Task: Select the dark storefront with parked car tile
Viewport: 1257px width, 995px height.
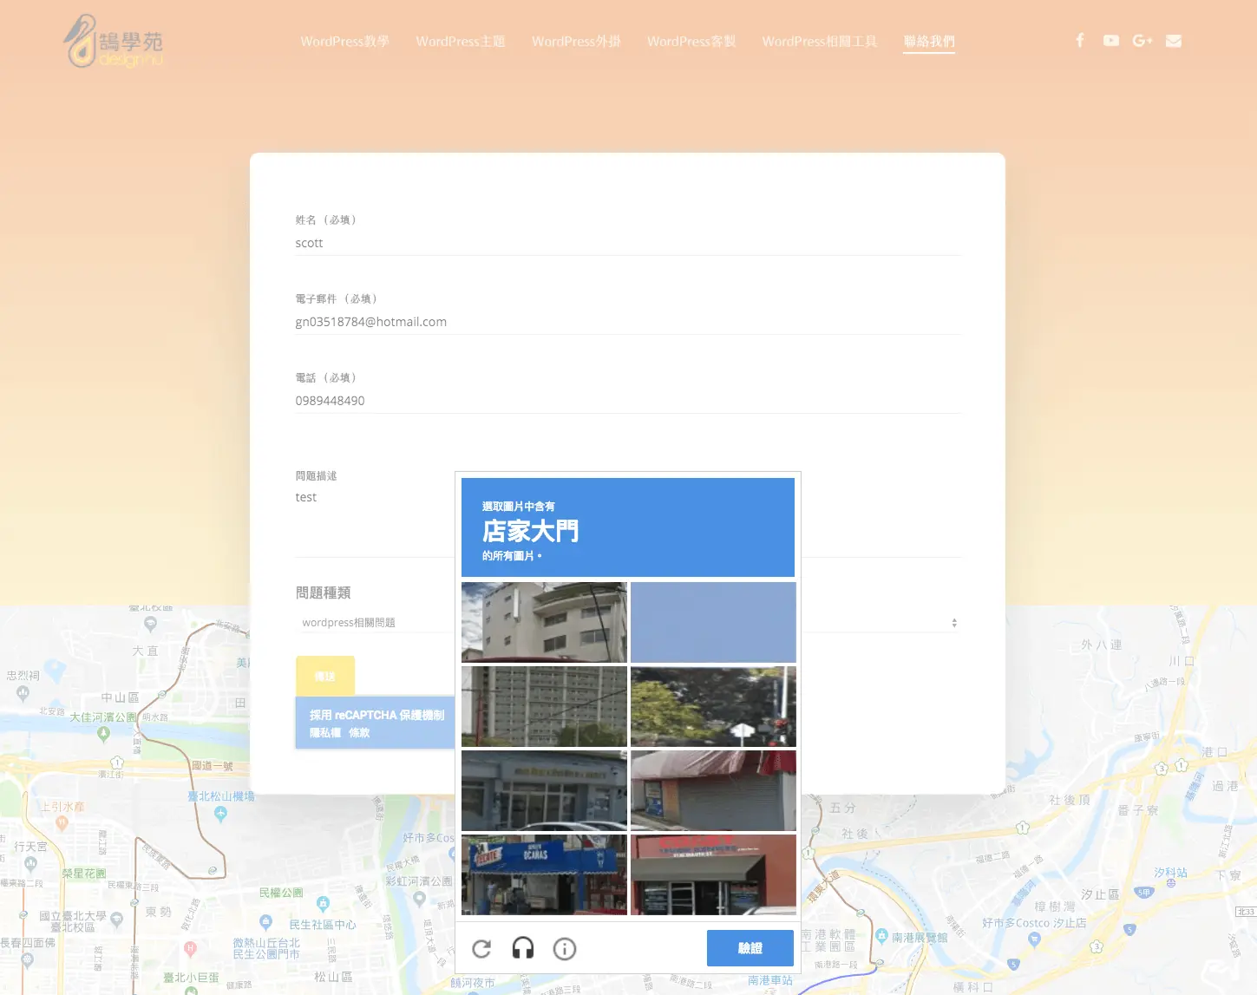Action: [544, 790]
